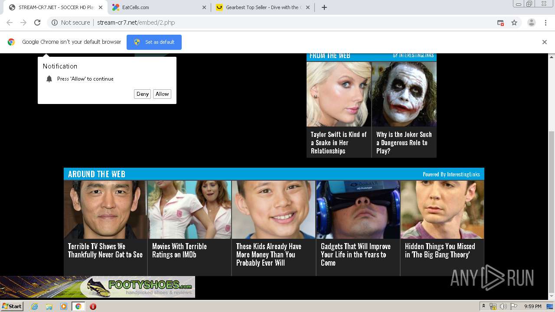Click the Big Bang Theory photo thumbnail

[x=442, y=210]
